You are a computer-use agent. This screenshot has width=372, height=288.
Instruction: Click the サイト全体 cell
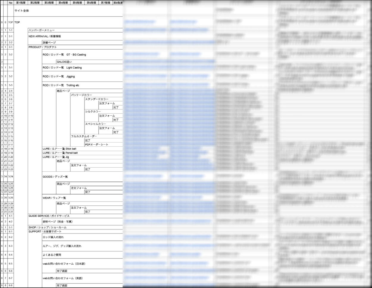point(68,11)
